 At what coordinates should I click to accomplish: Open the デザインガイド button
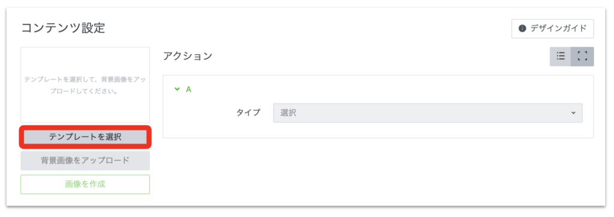(x=552, y=29)
